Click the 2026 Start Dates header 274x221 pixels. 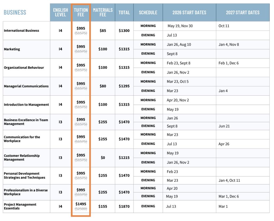[189, 13]
